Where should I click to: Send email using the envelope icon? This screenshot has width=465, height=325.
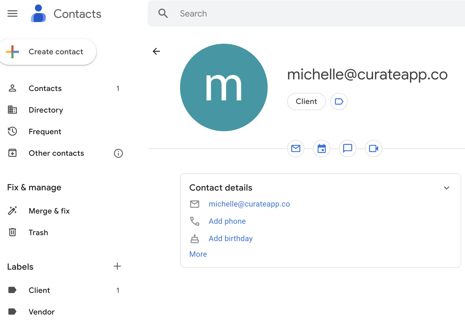(x=295, y=148)
